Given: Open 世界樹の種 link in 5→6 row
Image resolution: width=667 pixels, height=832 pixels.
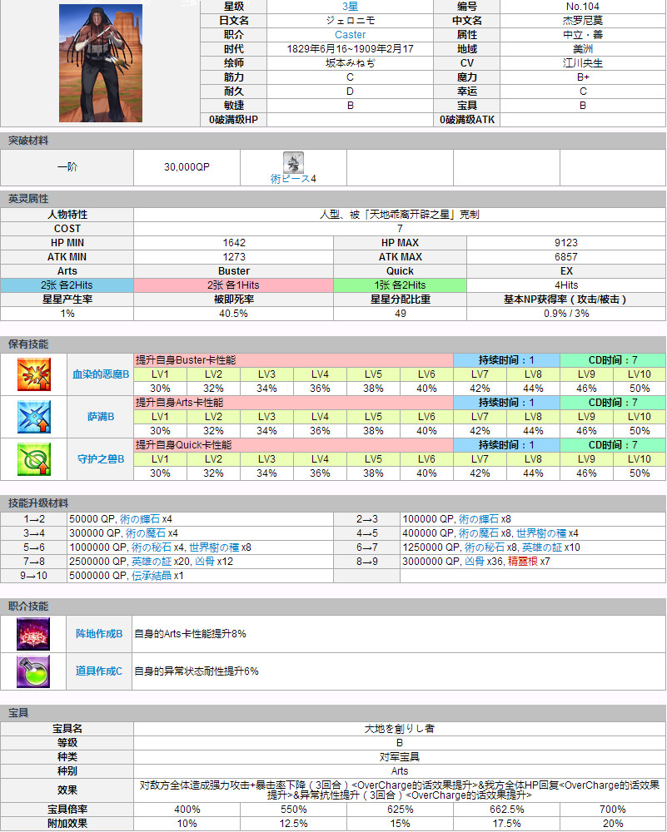Looking at the screenshot, I should (214, 547).
